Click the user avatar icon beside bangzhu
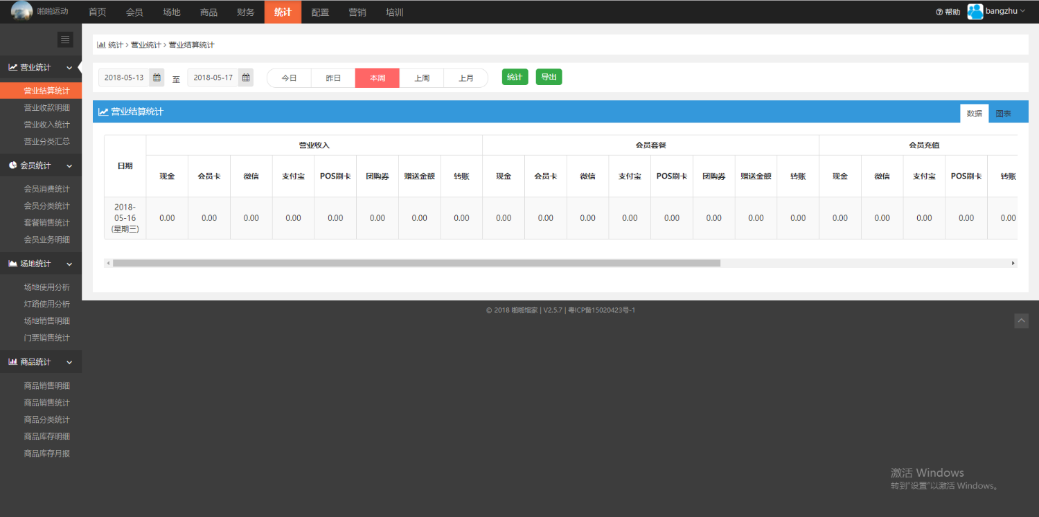 [975, 12]
